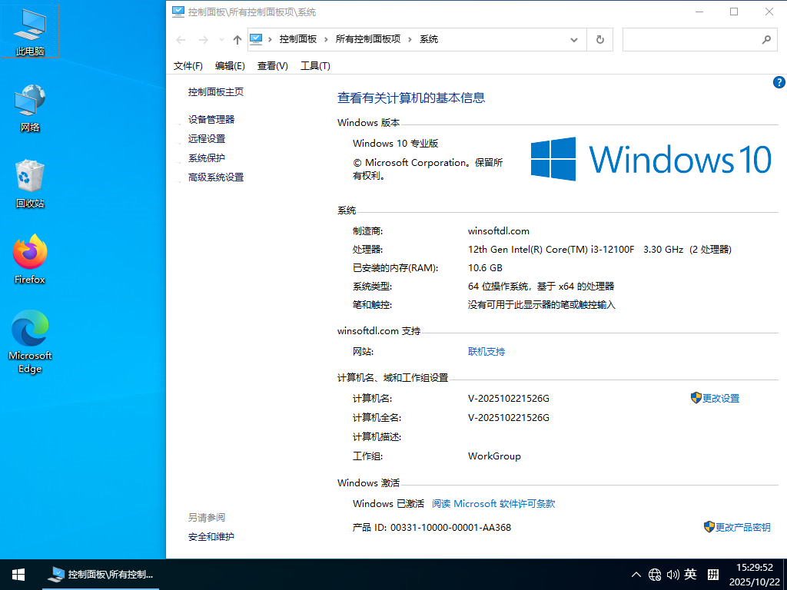Open the Start menu

point(17,574)
